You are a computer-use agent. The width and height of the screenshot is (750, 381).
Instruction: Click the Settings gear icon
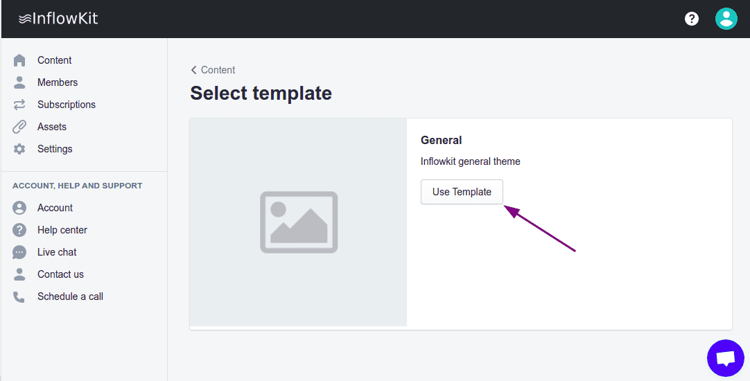[19, 149]
